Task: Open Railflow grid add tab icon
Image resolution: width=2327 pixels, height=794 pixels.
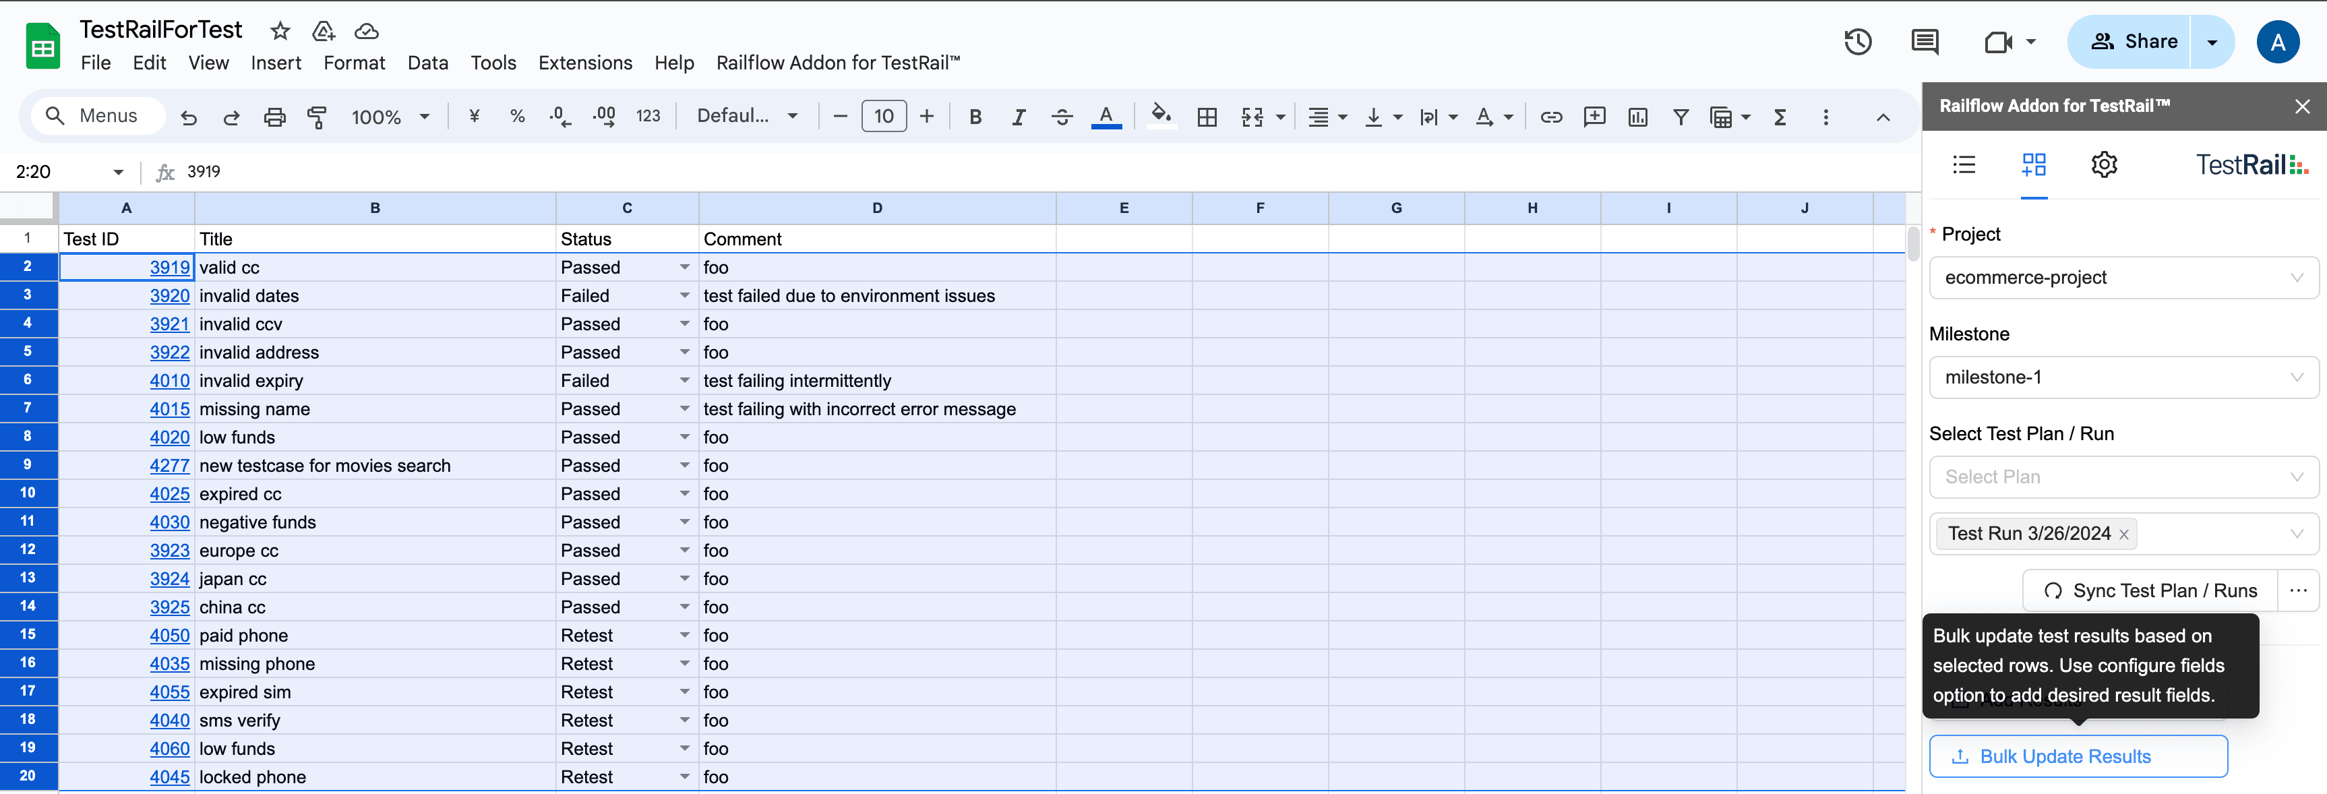Action: coord(2033,164)
